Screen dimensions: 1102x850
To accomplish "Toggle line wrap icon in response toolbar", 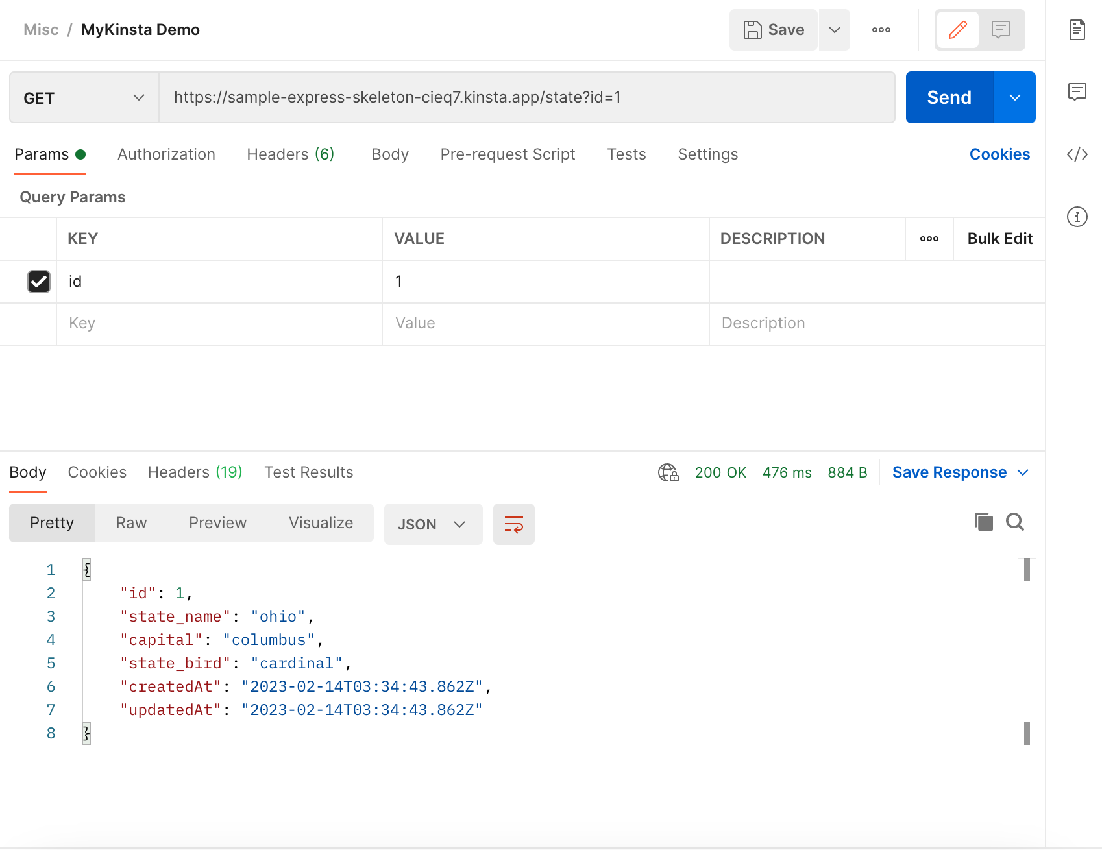I will tap(513, 524).
